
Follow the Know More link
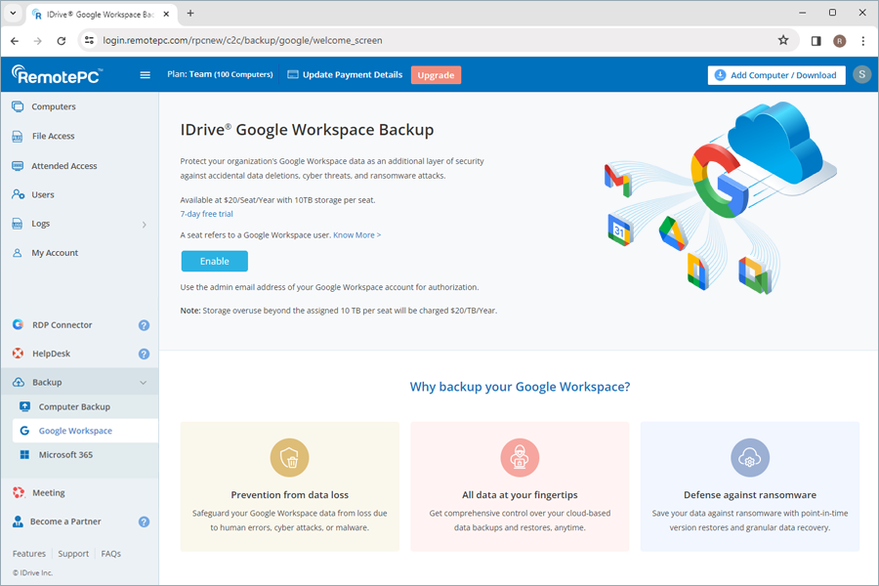[356, 235]
